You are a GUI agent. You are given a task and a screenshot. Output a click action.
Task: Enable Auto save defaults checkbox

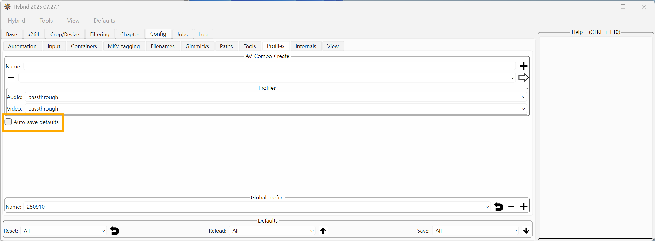tap(8, 122)
